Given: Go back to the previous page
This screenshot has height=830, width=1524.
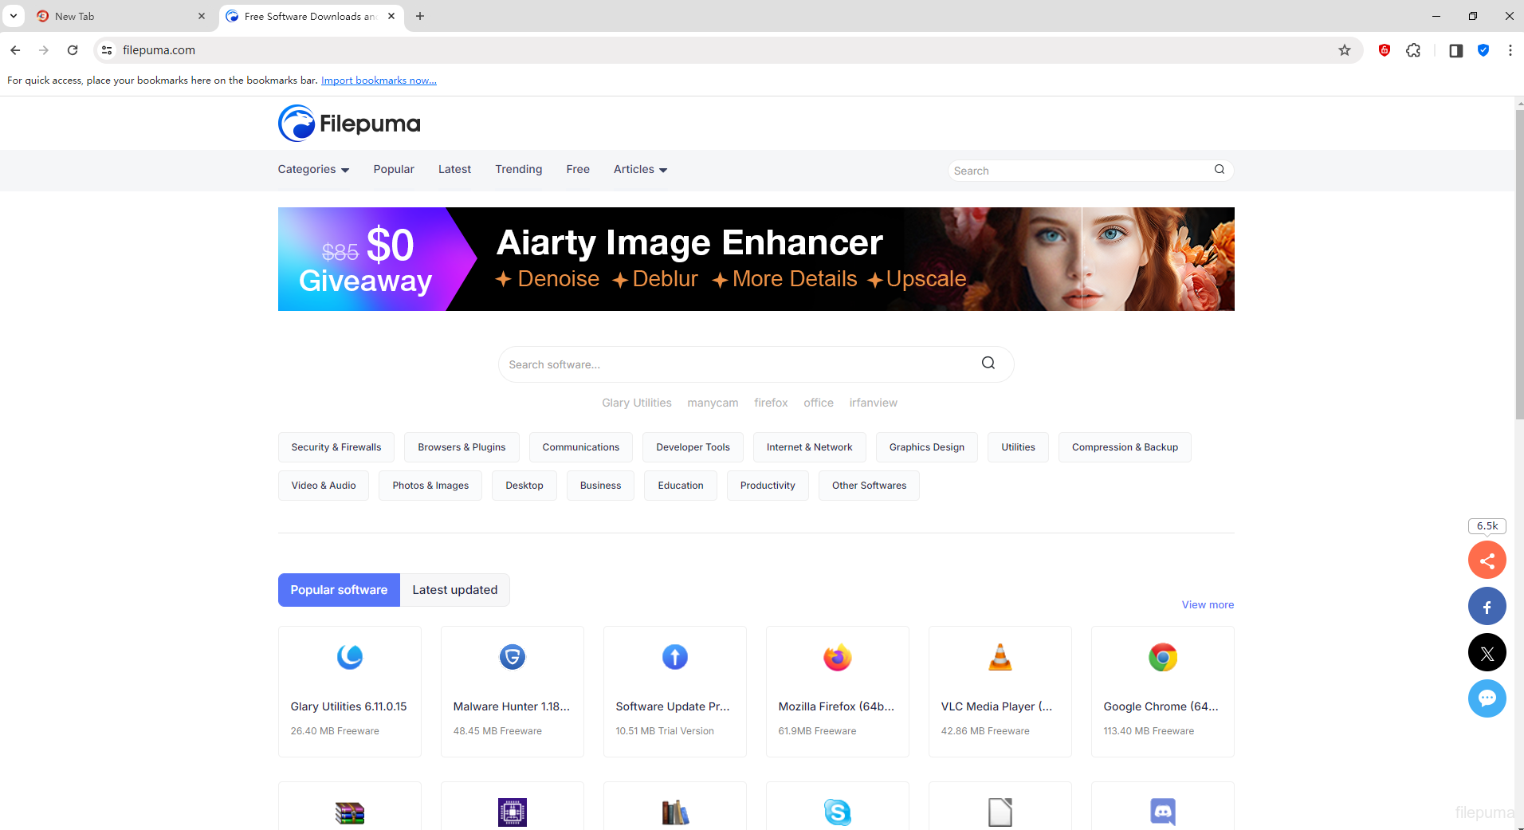Looking at the screenshot, I should [15, 50].
